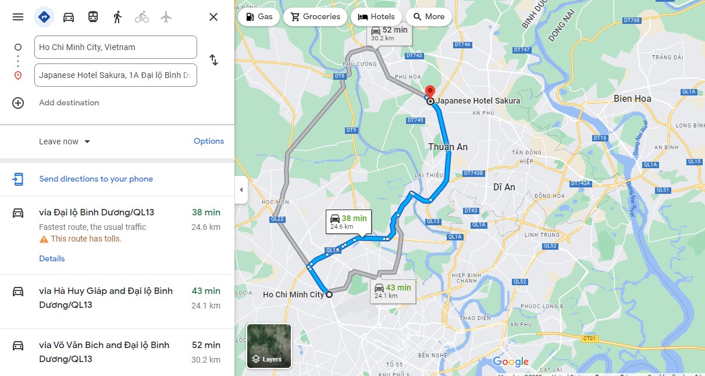Screen dimensions: 705x376
Task: Select driving travel mode icon
Action: coord(69,17)
